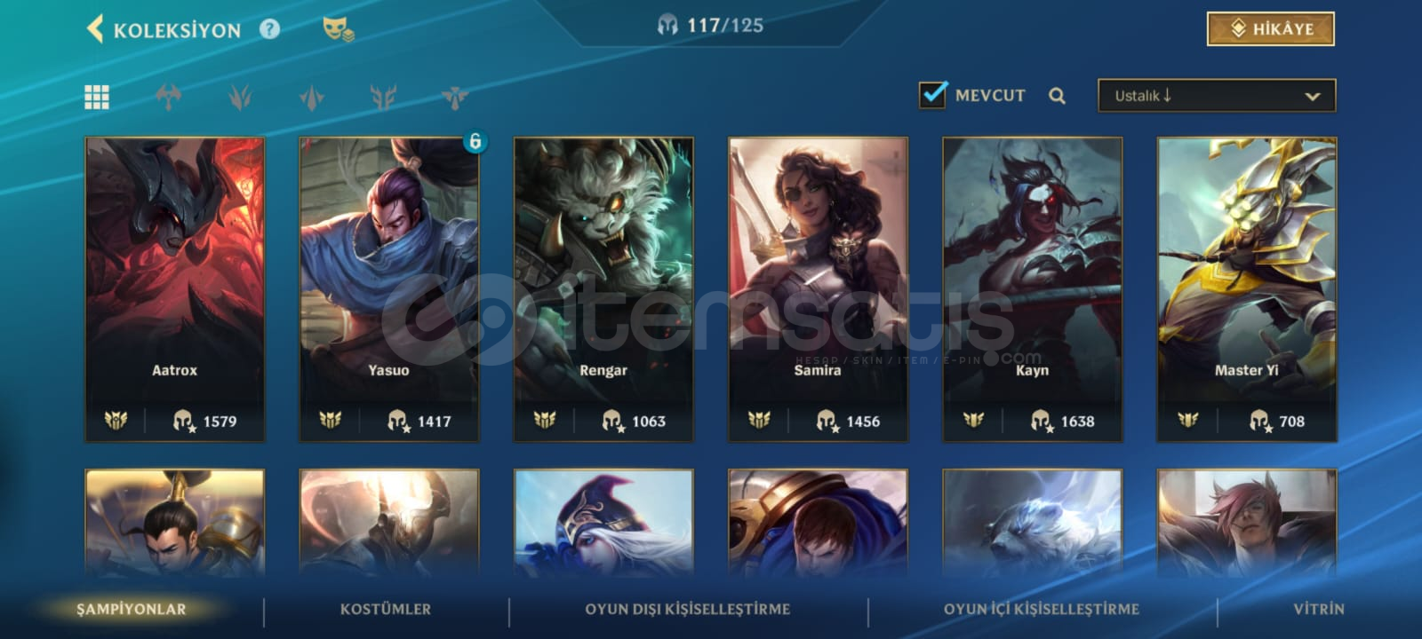The width and height of the screenshot is (1422, 639).
Task: Open the Hikâye button
Action: [1271, 28]
